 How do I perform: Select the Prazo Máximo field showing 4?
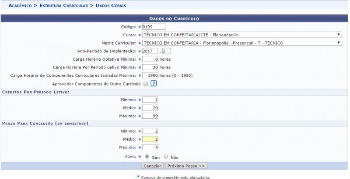pyautogui.click(x=150, y=147)
